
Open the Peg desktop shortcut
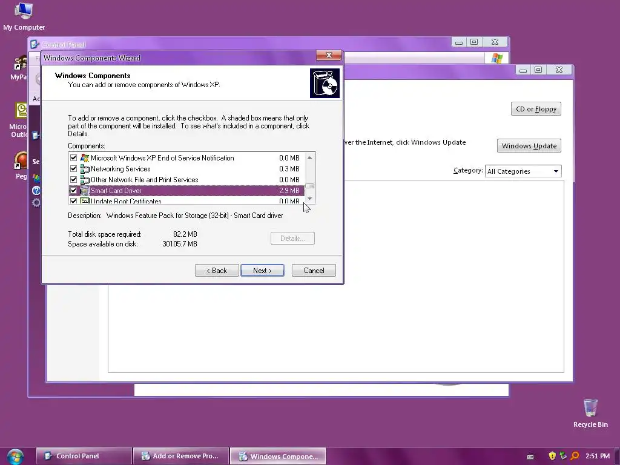point(21,165)
